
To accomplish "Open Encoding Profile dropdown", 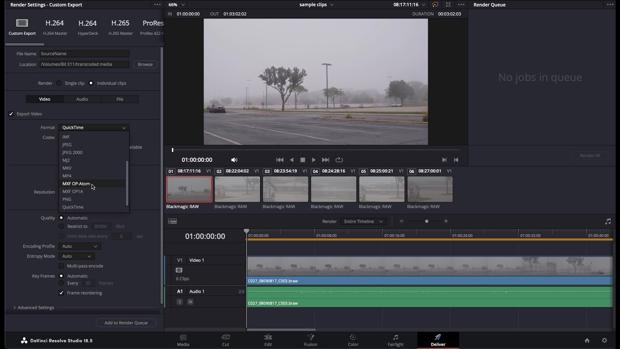I will (79, 246).
